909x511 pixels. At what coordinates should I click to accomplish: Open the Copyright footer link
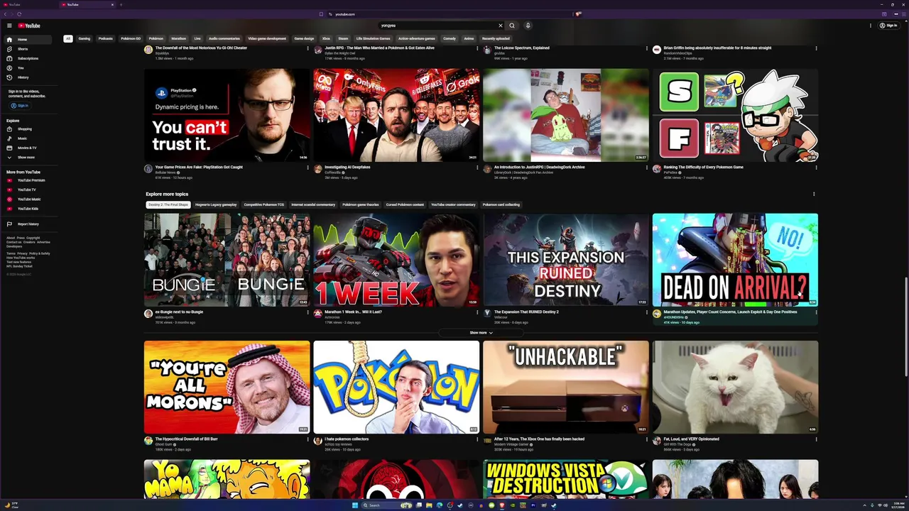(x=33, y=238)
